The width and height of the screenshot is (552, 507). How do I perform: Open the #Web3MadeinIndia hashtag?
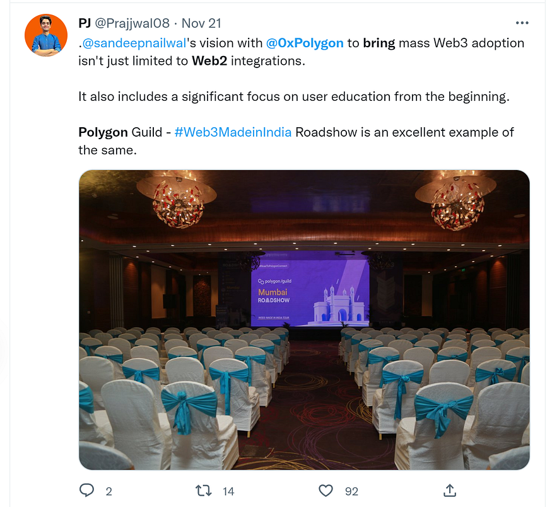233,132
